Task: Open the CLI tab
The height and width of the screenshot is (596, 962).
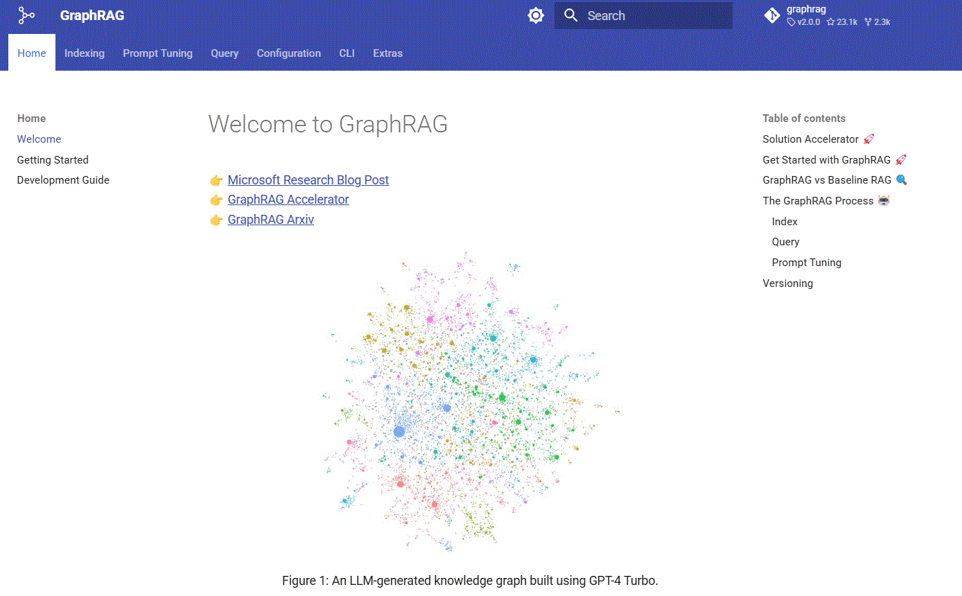Action: [x=347, y=53]
